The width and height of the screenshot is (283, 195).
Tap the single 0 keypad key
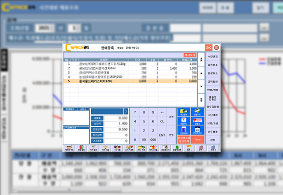tap(135, 139)
